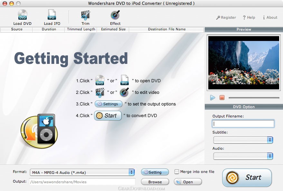Viewport: 283px width, 191px height.
Task: Click the Browse button
Action: pos(155,182)
